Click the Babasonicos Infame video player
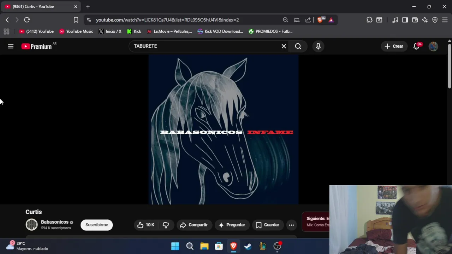The image size is (452, 254). pyautogui.click(x=224, y=129)
